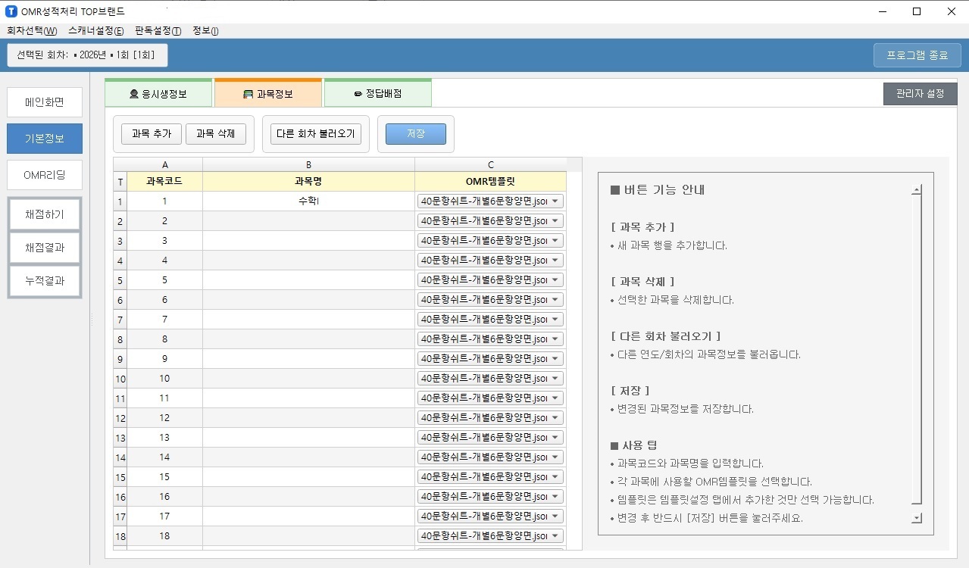Expand OMR템플릿 dropdown for row 1
969x568 pixels.
tap(556, 201)
